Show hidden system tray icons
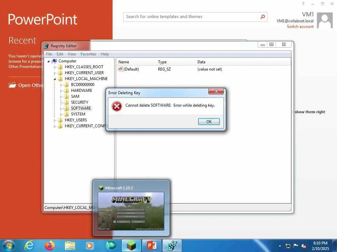The width and height of the screenshot is (337, 252). coord(280,246)
